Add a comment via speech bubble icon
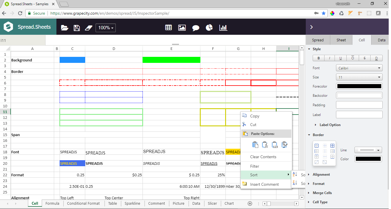This screenshot has height=209, width=391. click(196, 28)
